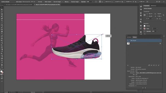The image size is (166, 93).
Task: Expand Opacidad dropdown in control bar
Action: (x=92, y=2)
